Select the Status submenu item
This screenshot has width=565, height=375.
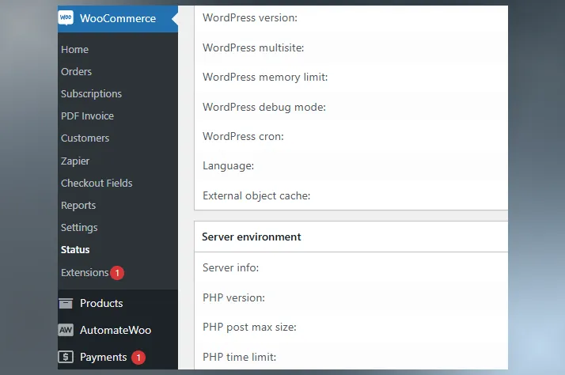(x=75, y=250)
